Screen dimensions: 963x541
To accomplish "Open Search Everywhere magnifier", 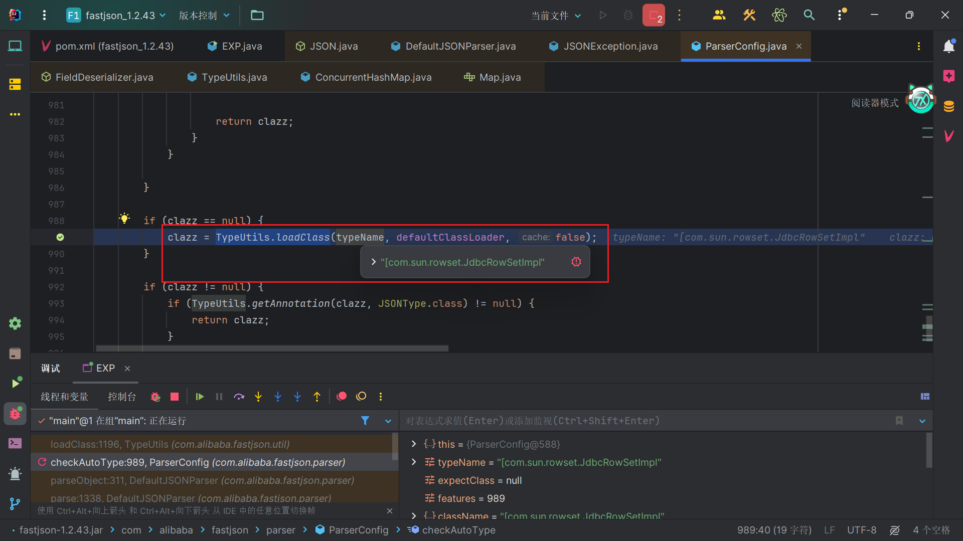I will [809, 15].
